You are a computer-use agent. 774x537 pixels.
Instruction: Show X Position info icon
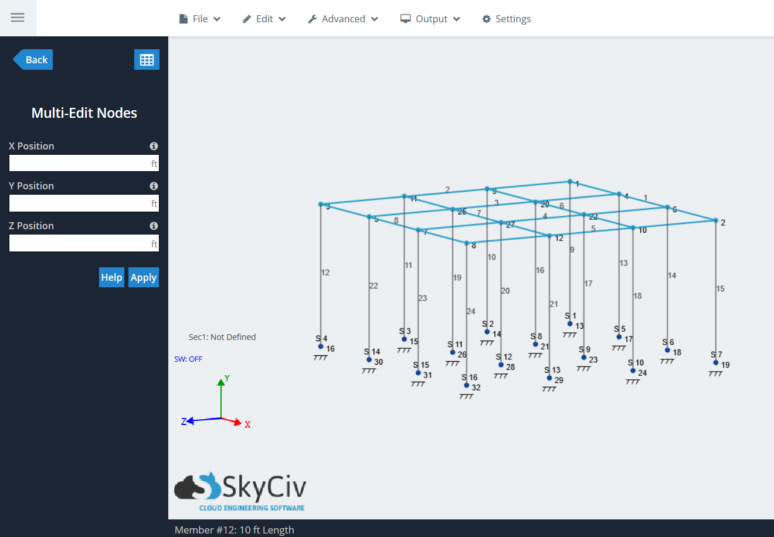(154, 146)
